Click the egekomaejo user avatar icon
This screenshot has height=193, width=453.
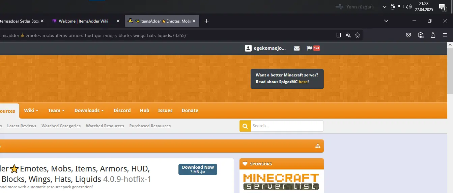point(248,48)
